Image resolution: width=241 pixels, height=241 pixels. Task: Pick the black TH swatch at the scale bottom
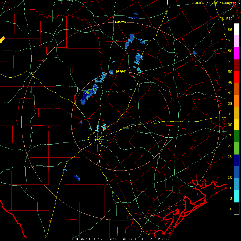[x=236, y=208]
